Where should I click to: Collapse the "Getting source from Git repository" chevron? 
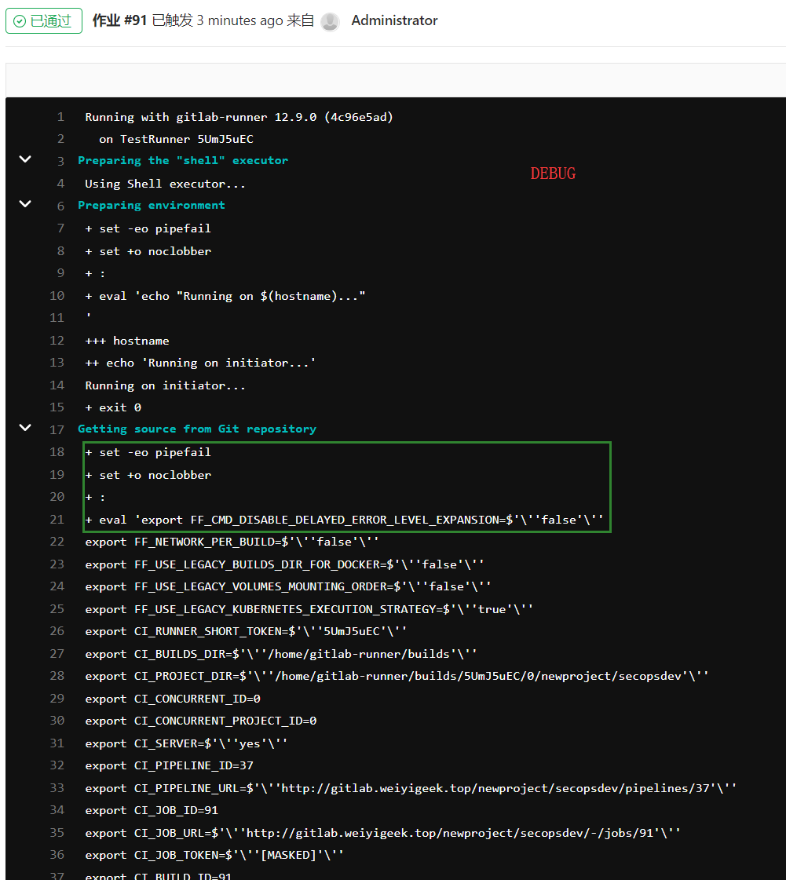coord(24,429)
